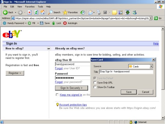Click the Save As Default checkbox
The width and height of the screenshot is (165, 124).
click(x=95, y=78)
